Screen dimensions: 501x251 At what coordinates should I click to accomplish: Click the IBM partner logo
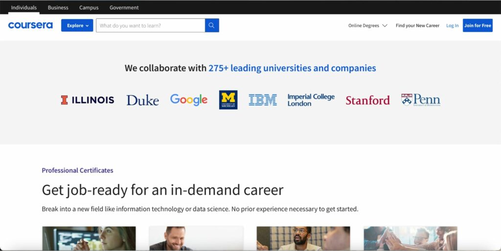click(x=263, y=100)
